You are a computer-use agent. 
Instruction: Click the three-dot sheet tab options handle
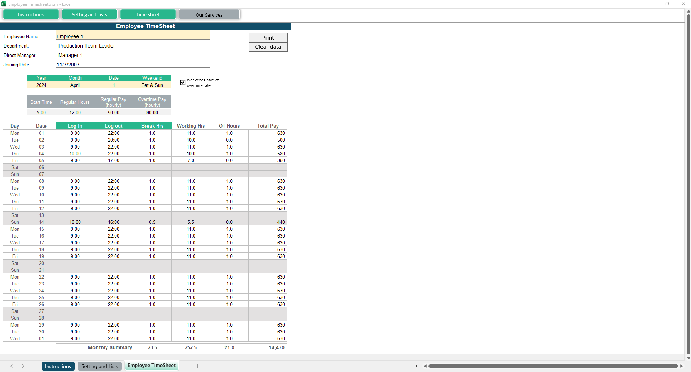pyautogui.click(x=417, y=366)
